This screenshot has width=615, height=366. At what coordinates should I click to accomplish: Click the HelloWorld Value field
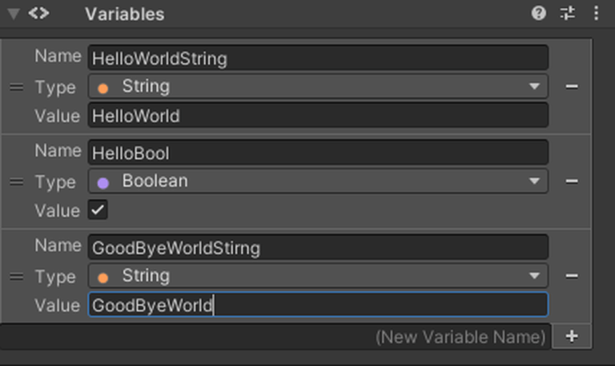click(318, 115)
